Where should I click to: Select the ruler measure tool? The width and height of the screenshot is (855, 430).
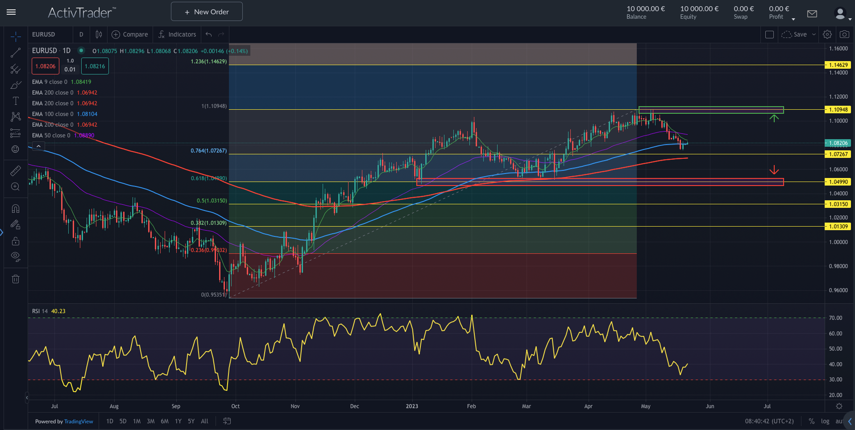click(x=16, y=170)
